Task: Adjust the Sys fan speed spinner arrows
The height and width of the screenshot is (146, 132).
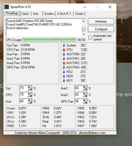Action: point(30,88)
